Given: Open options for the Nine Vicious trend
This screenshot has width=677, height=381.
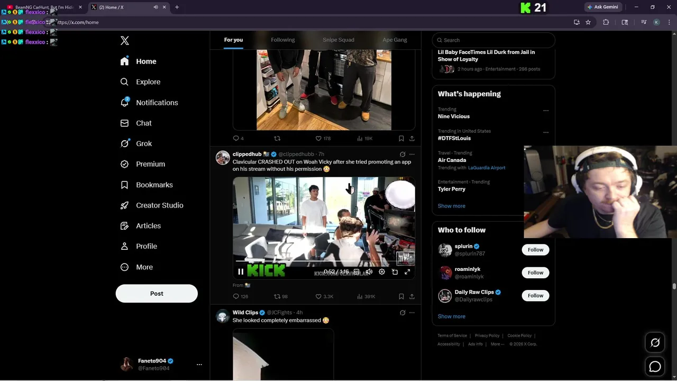Looking at the screenshot, I should (x=546, y=111).
